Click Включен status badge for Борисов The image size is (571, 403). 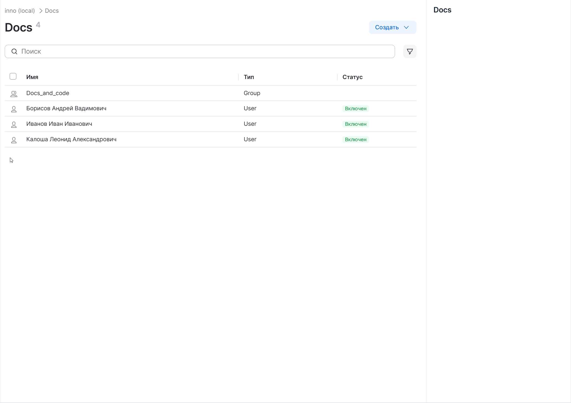pos(355,109)
